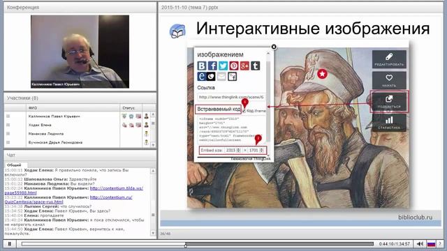The width and height of the screenshot is (447, 251).
Task: Click the Статус column header
Action: (131, 108)
